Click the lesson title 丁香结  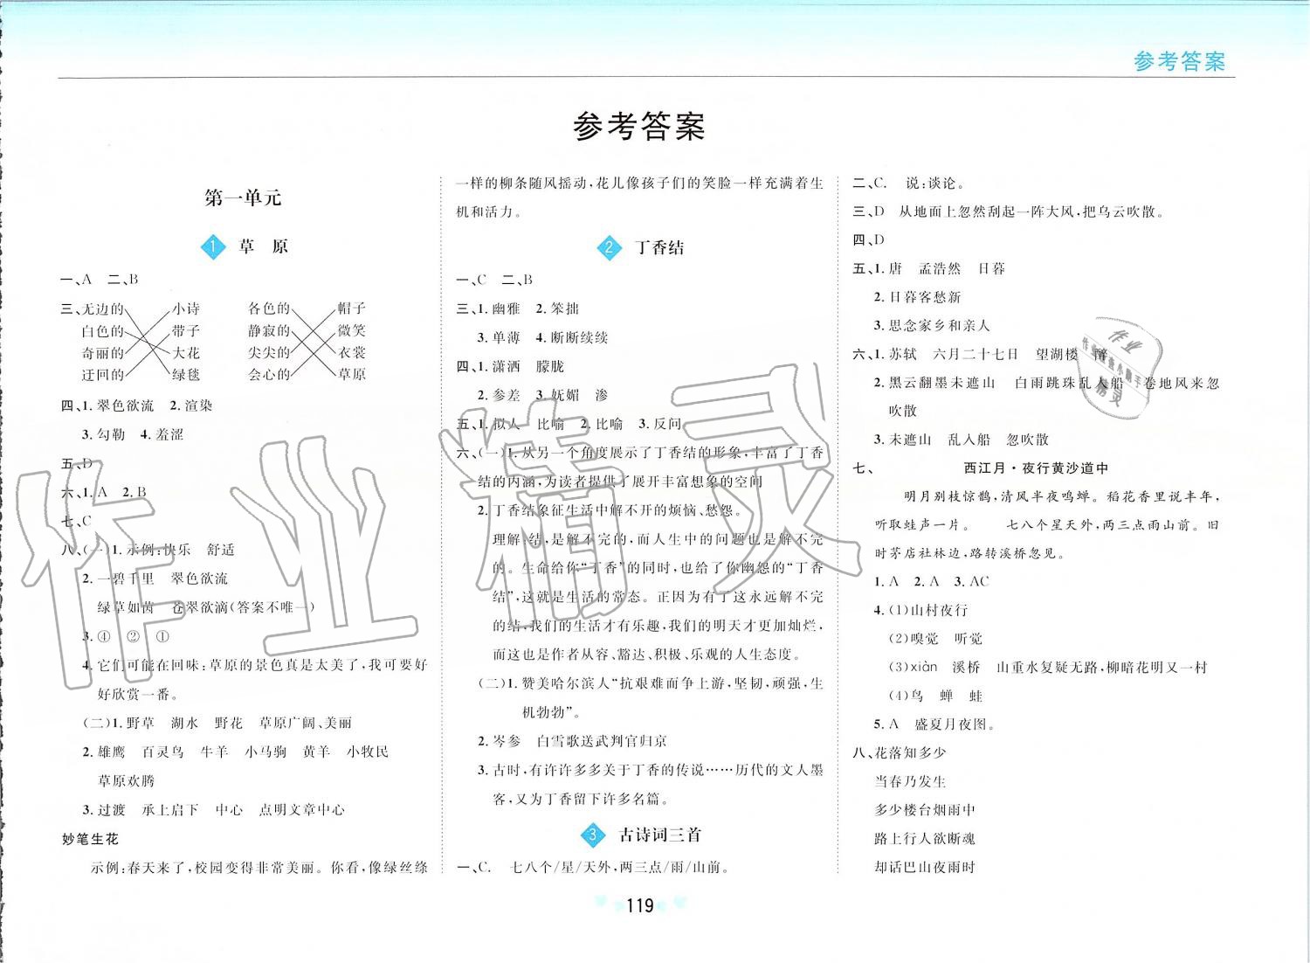point(660,247)
